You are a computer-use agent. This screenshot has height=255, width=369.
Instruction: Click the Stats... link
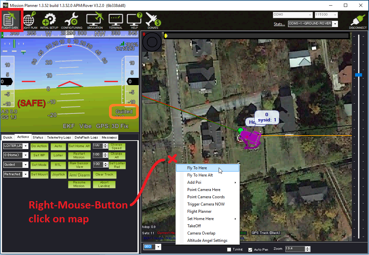pos(279,24)
